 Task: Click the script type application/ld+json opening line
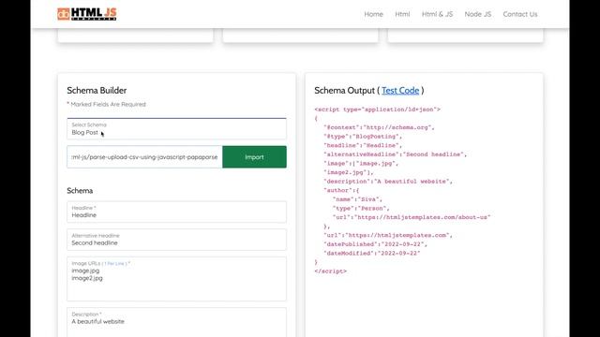tap(377, 110)
